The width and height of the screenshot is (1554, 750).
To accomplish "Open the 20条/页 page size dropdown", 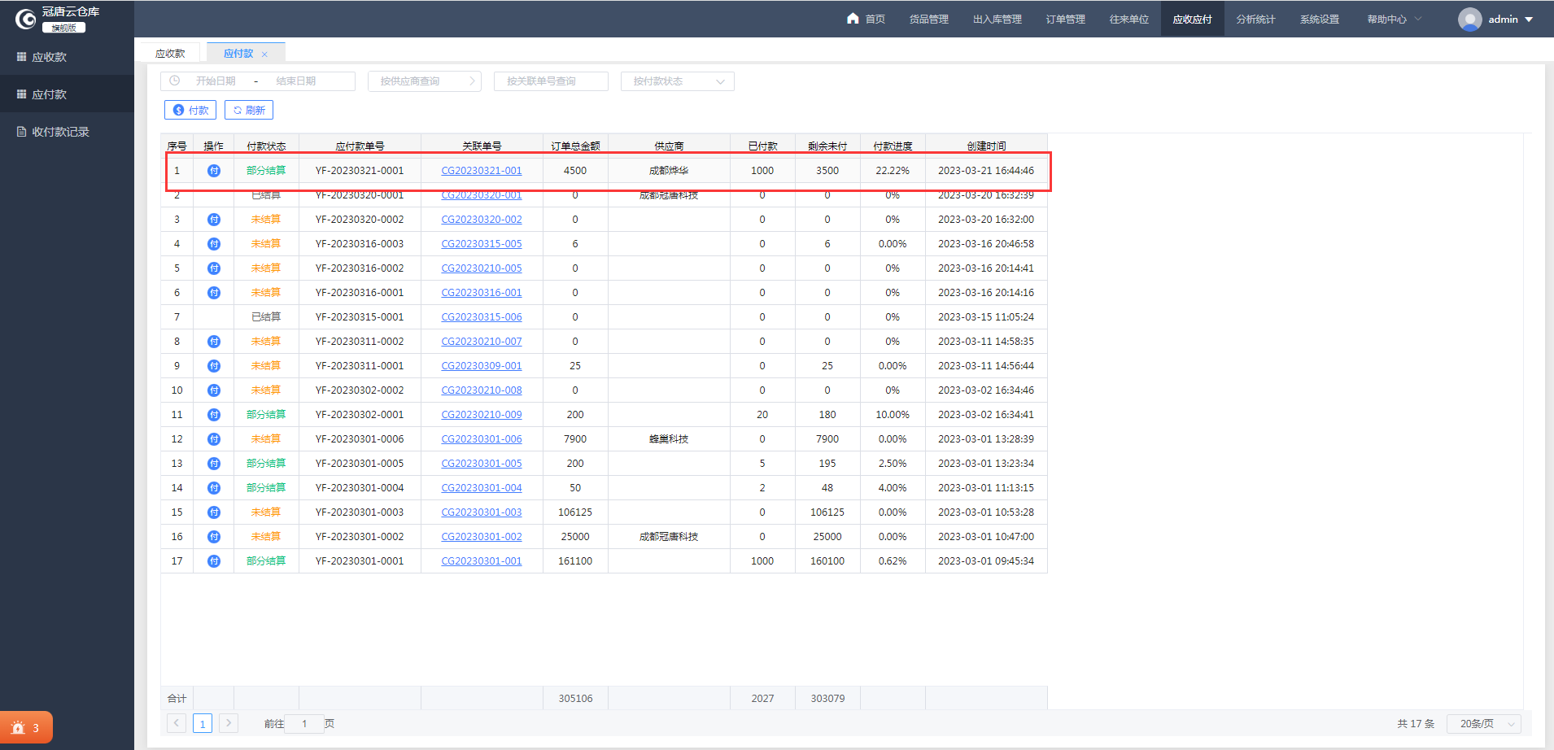I will [x=1484, y=724].
